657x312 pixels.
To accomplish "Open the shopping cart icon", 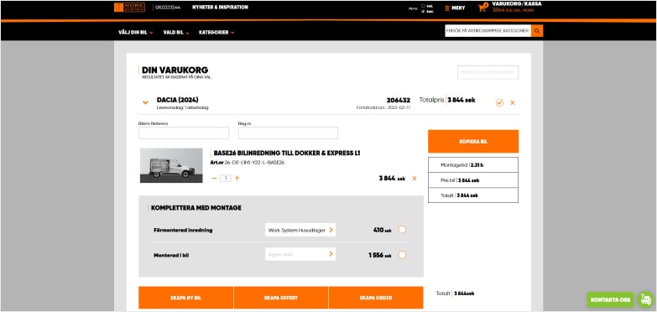I will 482,8.
